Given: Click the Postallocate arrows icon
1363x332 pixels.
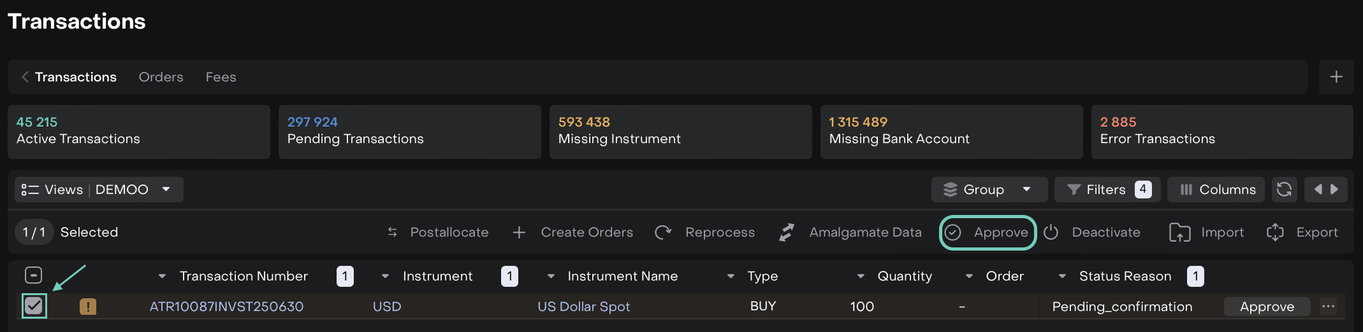Looking at the screenshot, I should [x=393, y=233].
